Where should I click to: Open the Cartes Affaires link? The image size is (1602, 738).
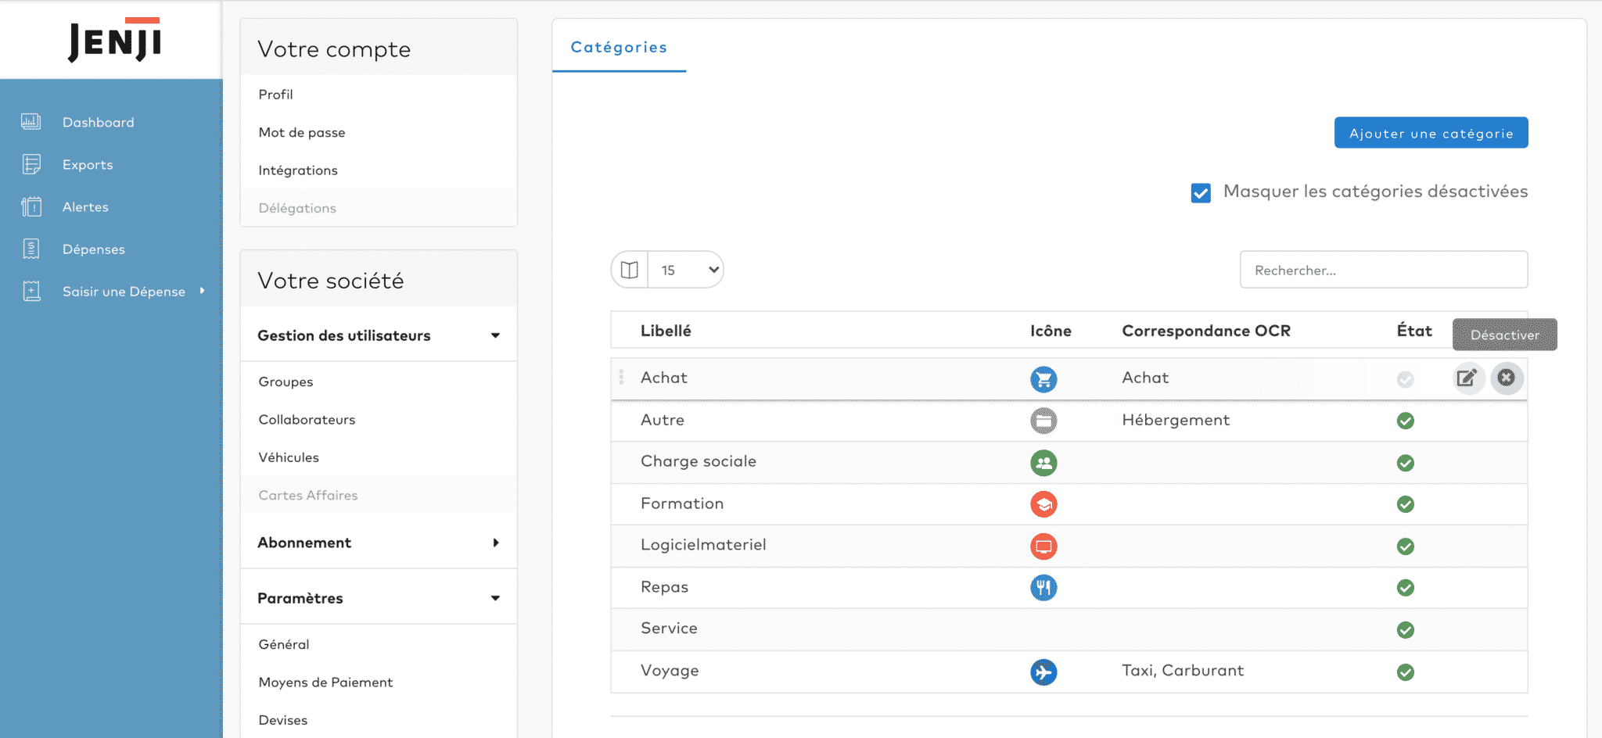[x=308, y=496]
